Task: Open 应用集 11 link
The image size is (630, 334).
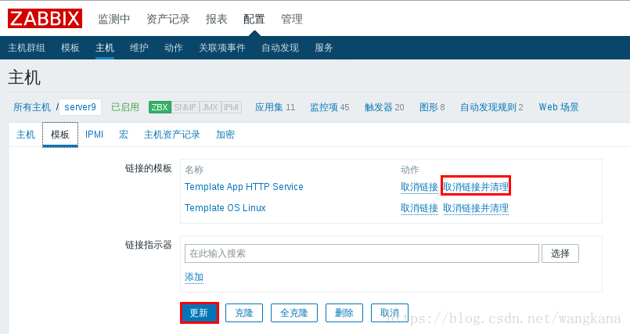Action: [x=275, y=107]
